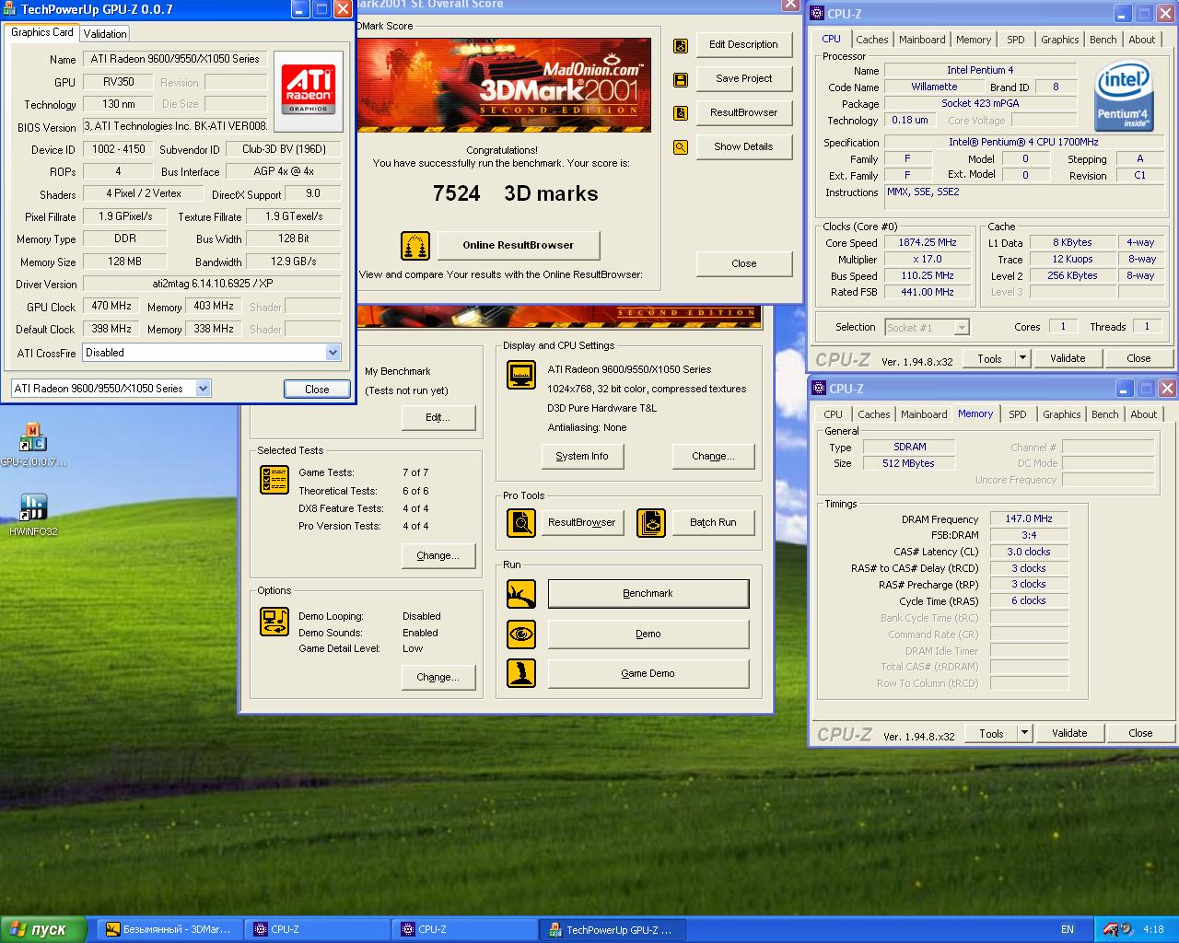Click the Edit... button under My Benchmark
The width and height of the screenshot is (1179, 943).
coord(438,417)
